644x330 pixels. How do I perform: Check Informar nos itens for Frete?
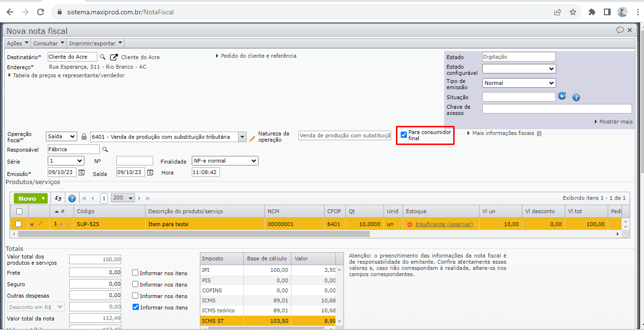click(x=135, y=273)
